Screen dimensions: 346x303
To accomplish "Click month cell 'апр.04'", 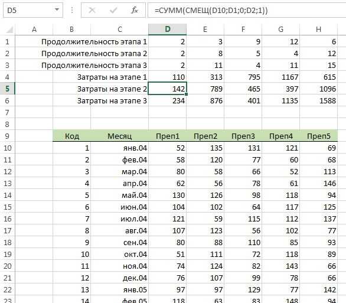I will [120, 183].
